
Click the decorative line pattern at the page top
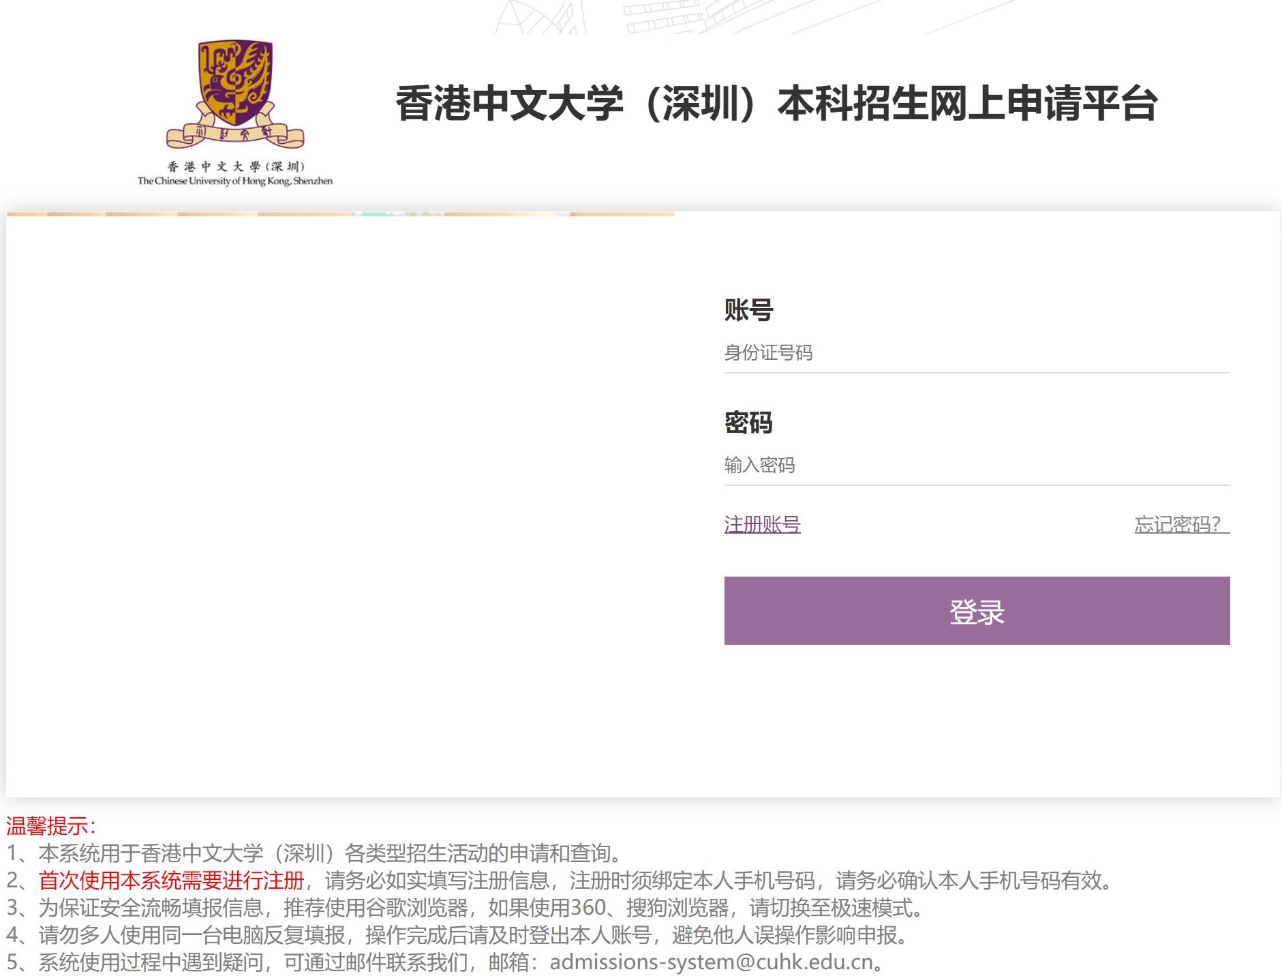coord(682,17)
